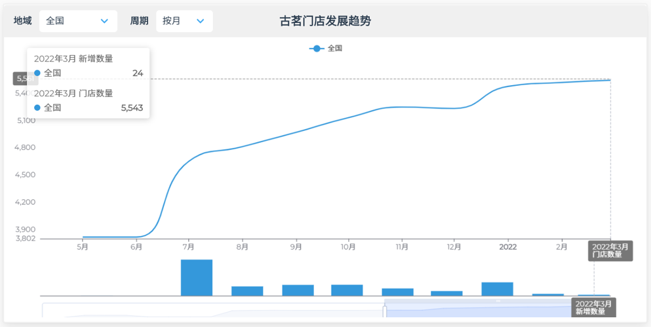651x327 pixels.
Task: Select the December new-store bar
Action: (446, 293)
